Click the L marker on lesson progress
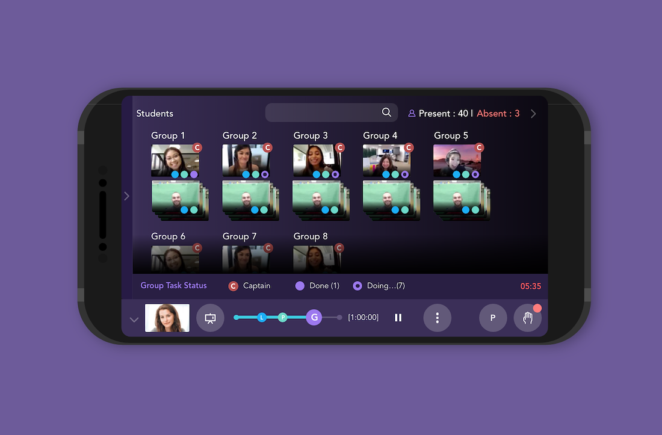Screen dimensions: 662x435 pos(262,317)
